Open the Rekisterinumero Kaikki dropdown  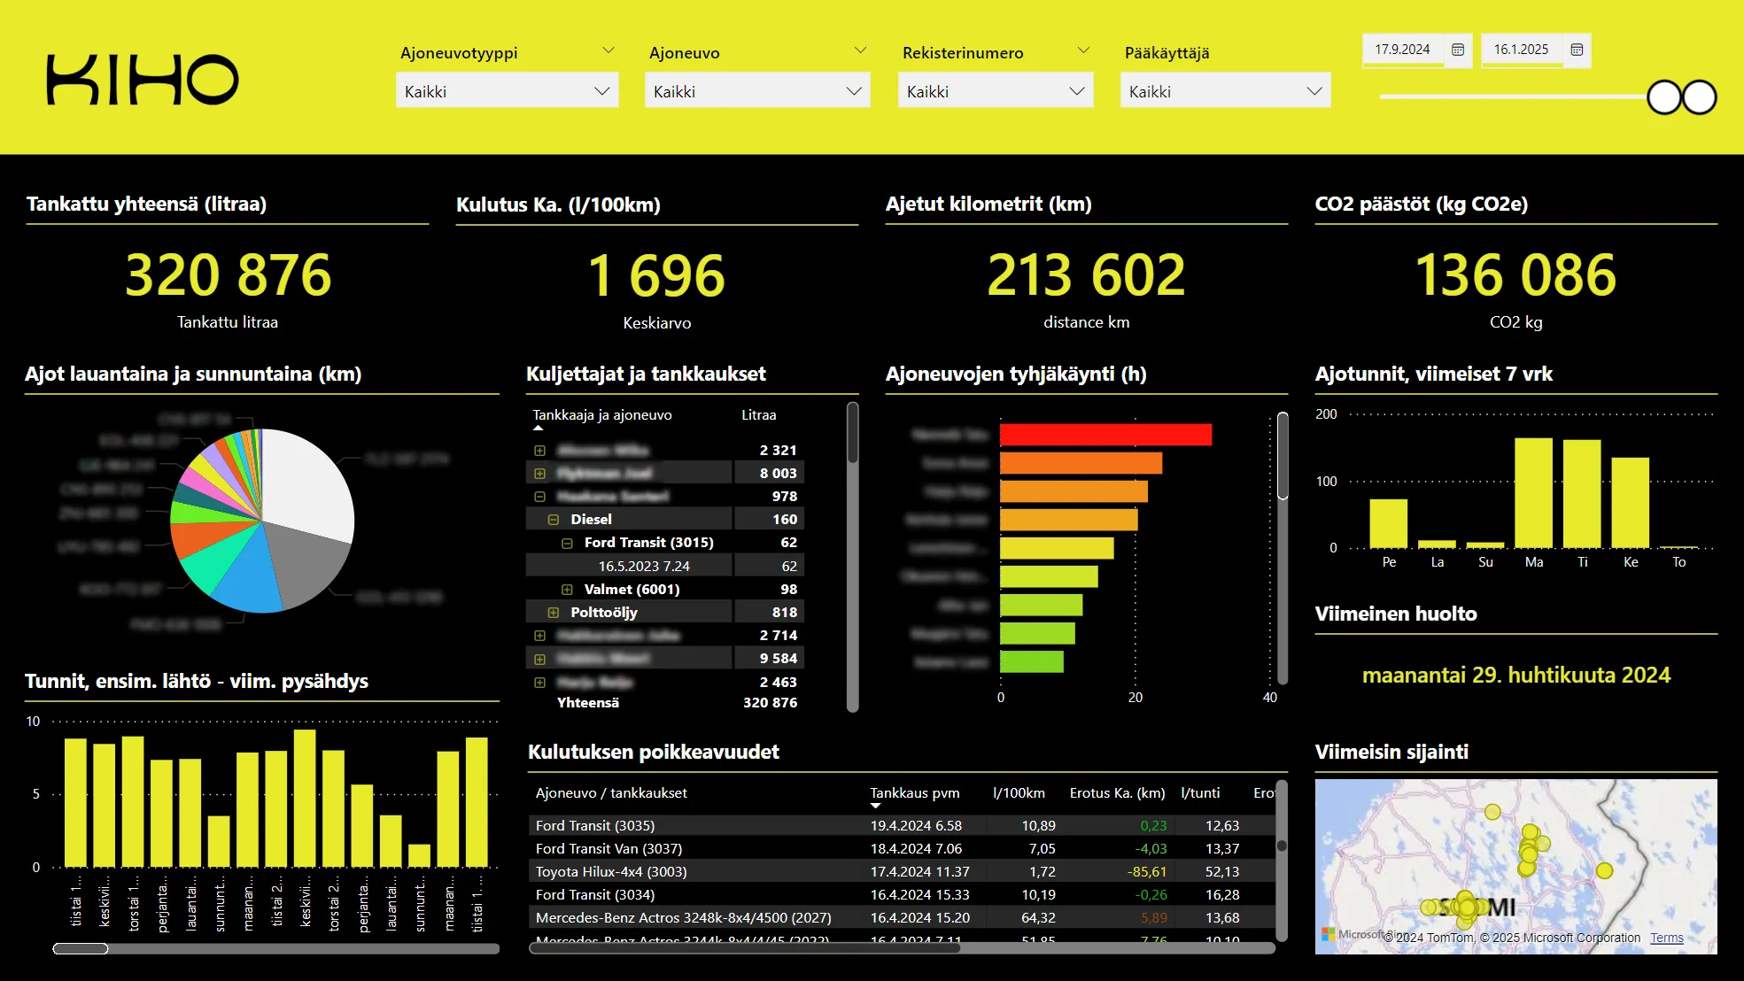click(996, 91)
